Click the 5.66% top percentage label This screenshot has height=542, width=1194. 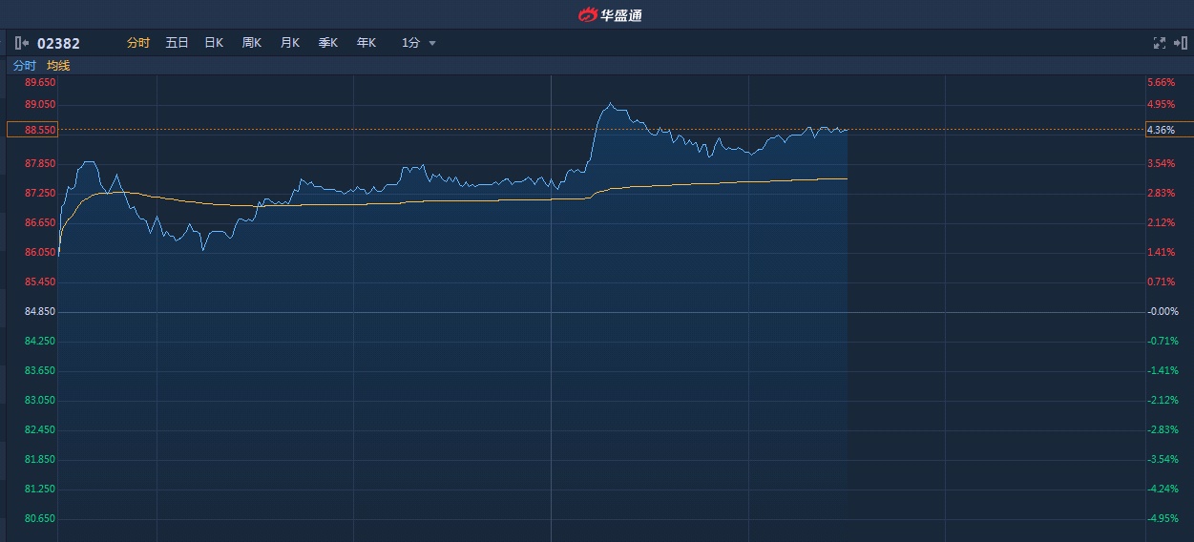[1161, 83]
